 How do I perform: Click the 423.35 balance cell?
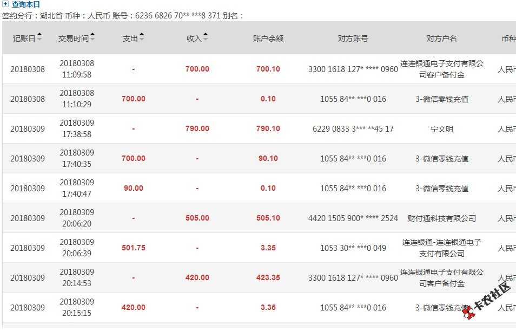tap(268, 277)
